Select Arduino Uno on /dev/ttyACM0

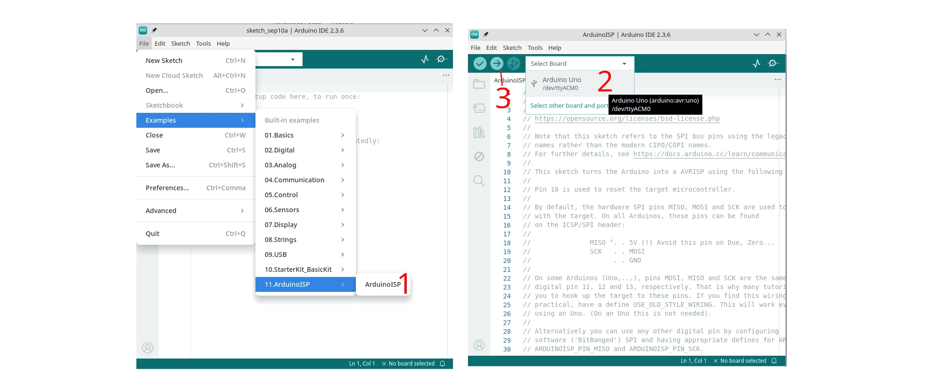562,83
